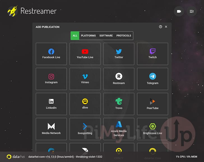Viewport: 204px width, 162px height.
Task: Select the LinkedIn publication tile
Action: [x=51, y=104]
